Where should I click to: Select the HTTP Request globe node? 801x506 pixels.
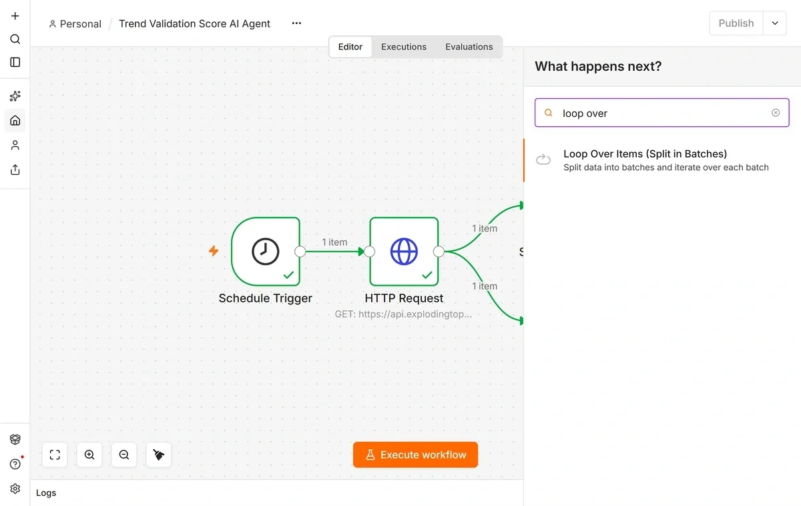404,251
